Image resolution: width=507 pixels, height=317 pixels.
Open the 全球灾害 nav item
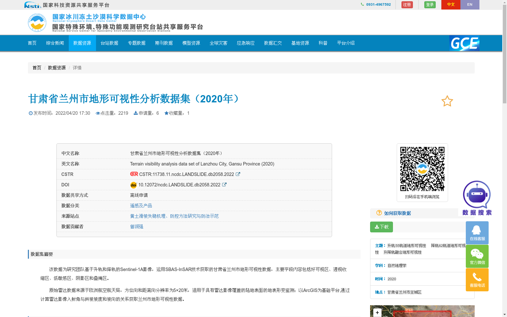[x=219, y=43]
